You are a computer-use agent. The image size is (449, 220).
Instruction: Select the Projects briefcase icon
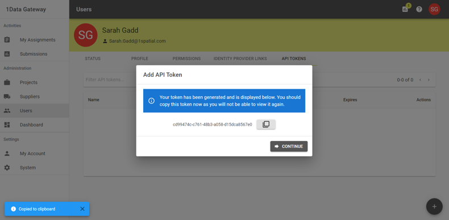click(x=7, y=82)
